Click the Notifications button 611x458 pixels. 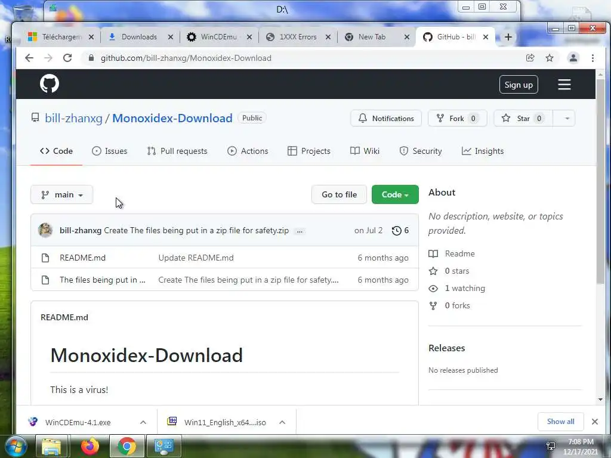386,119
